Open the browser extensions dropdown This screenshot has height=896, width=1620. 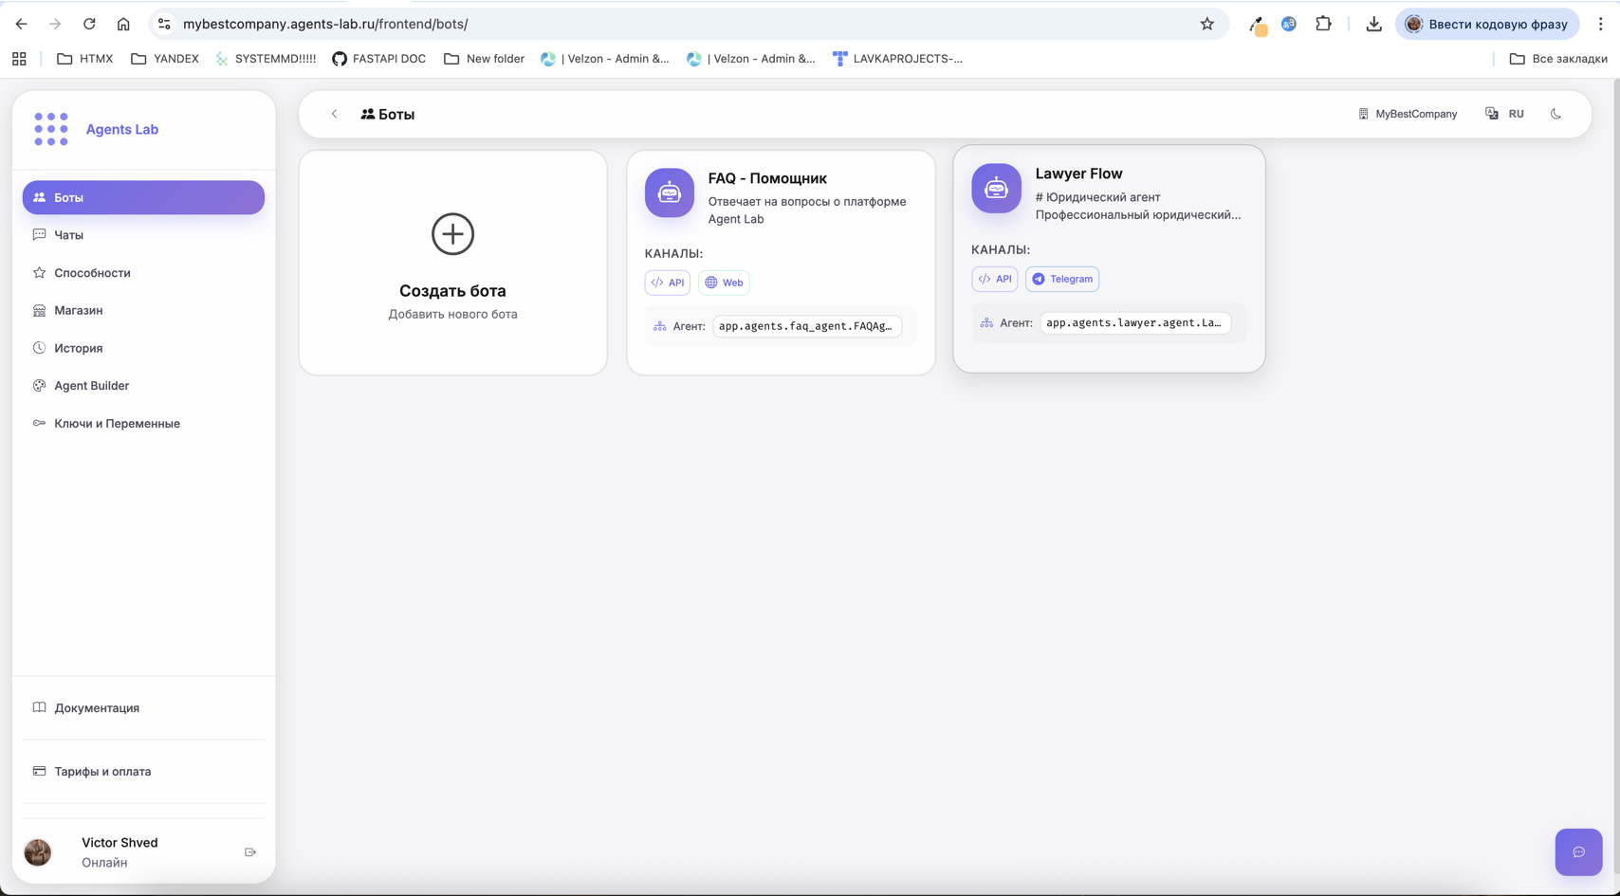coord(1323,24)
